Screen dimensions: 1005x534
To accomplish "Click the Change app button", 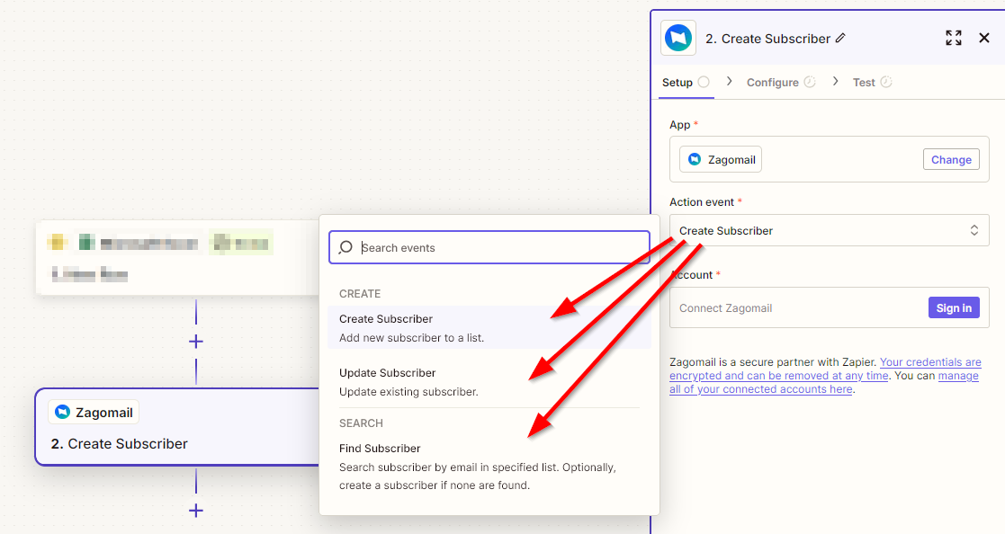I will (x=951, y=159).
